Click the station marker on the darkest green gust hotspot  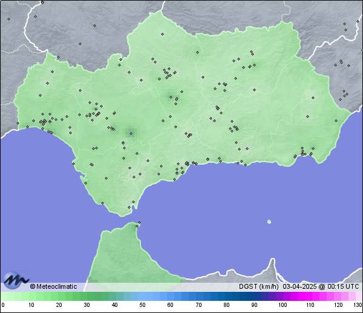(x=131, y=133)
